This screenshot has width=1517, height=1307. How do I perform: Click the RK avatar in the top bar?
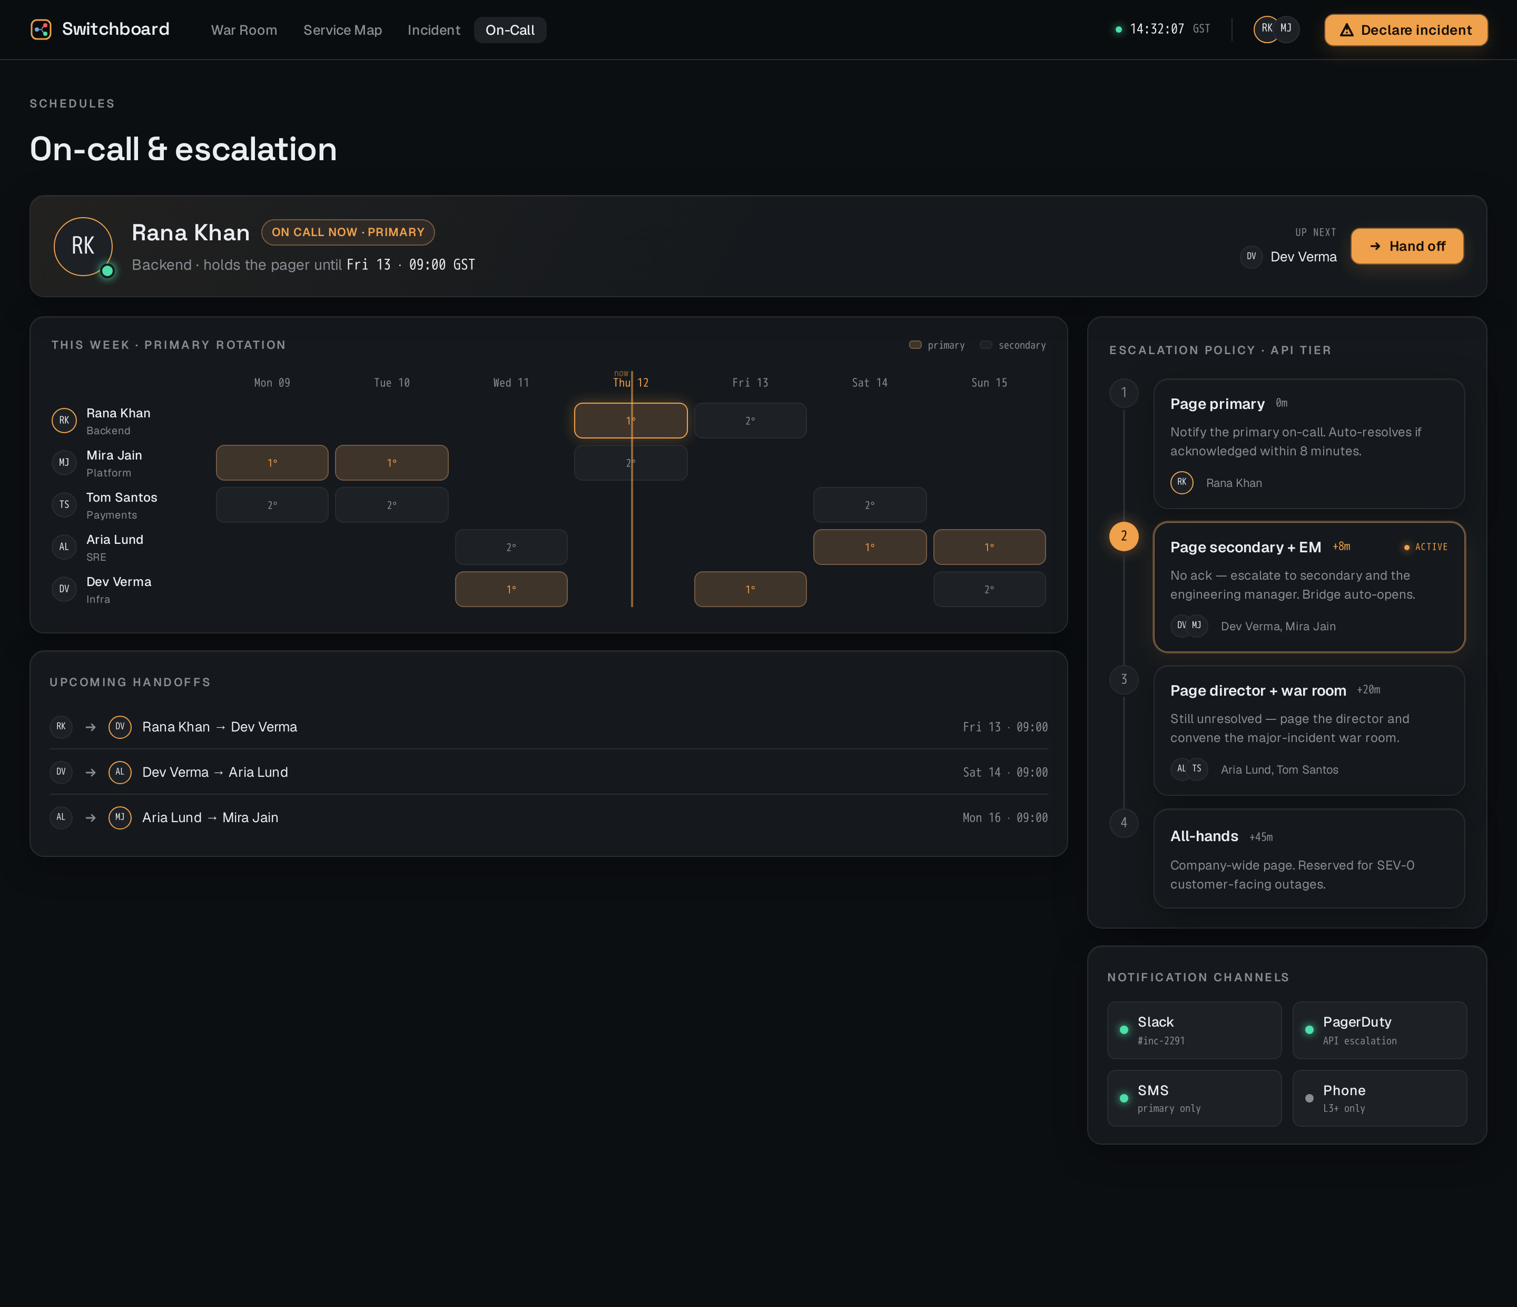(1266, 30)
